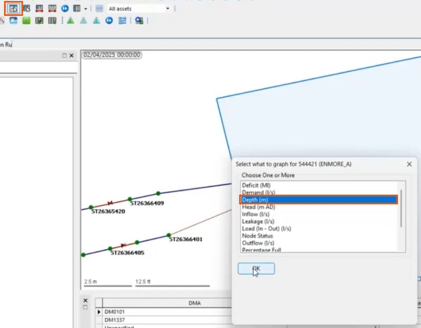Click the grid icon with red and green markers
This screenshot has width=421, height=328.
point(39,20)
